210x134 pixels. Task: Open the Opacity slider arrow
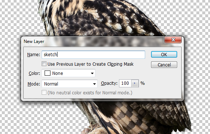[135, 83]
